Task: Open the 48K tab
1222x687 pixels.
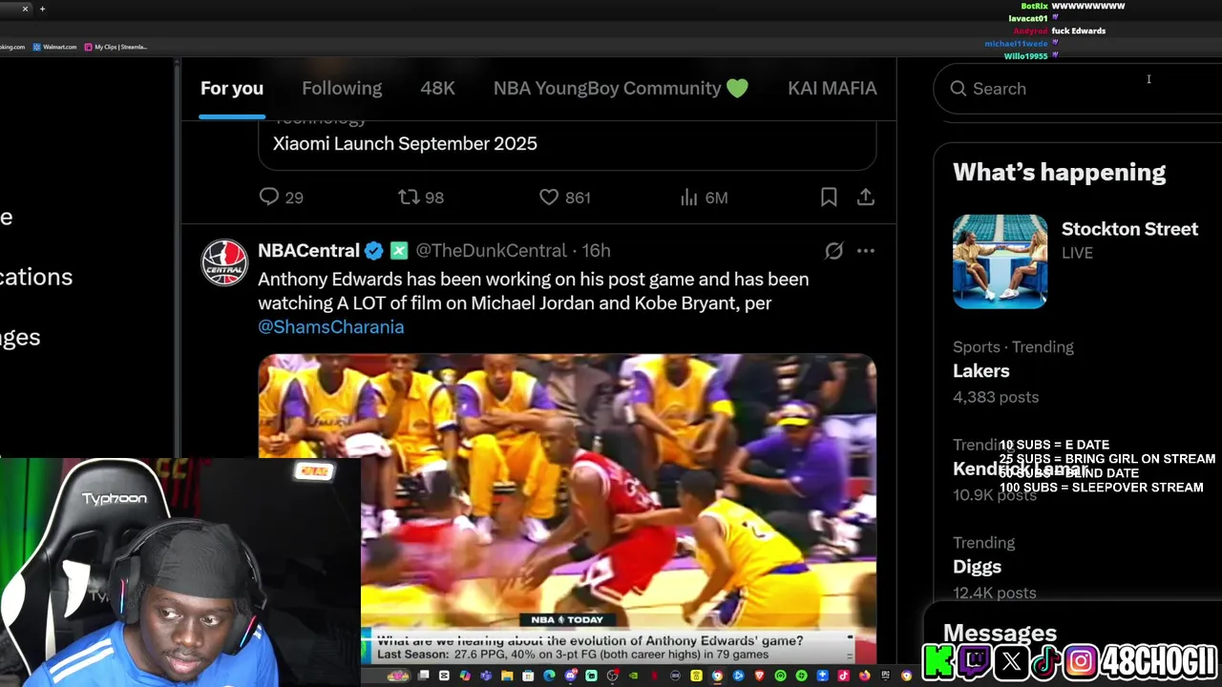Action: point(437,88)
